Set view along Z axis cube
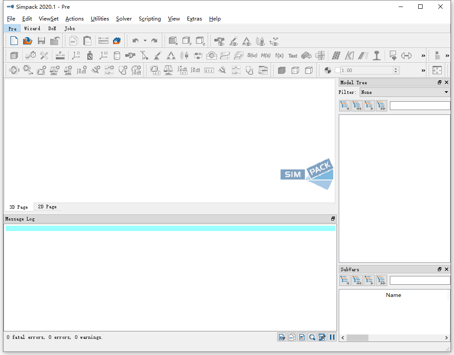 click(x=200, y=41)
